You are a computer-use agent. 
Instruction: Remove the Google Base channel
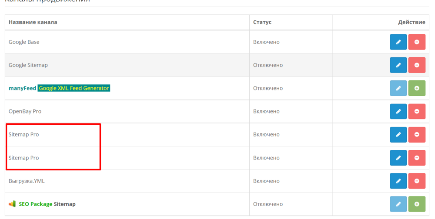[x=417, y=42]
